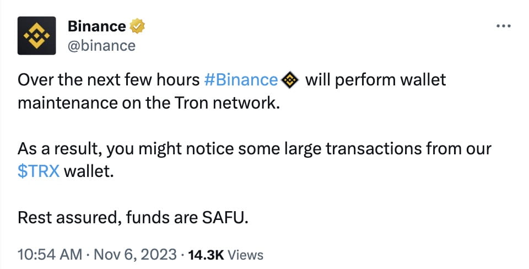
Task: Click the word SAFU
Action: (x=225, y=218)
